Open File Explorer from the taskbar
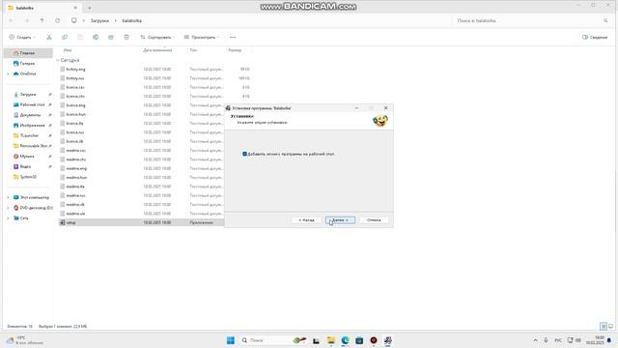Viewport: 618px width, 348px height. pos(330,340)
